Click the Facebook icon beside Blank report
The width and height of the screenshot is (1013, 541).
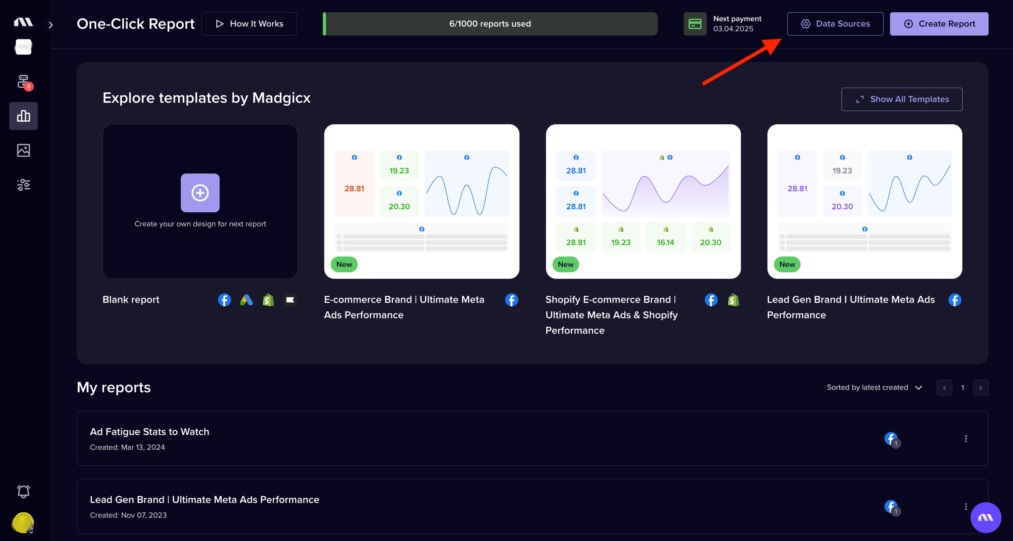224,300
